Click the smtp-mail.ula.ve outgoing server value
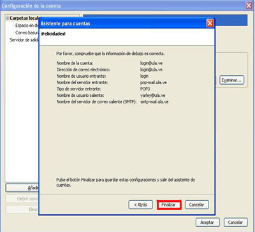 [x=154, y=102]
